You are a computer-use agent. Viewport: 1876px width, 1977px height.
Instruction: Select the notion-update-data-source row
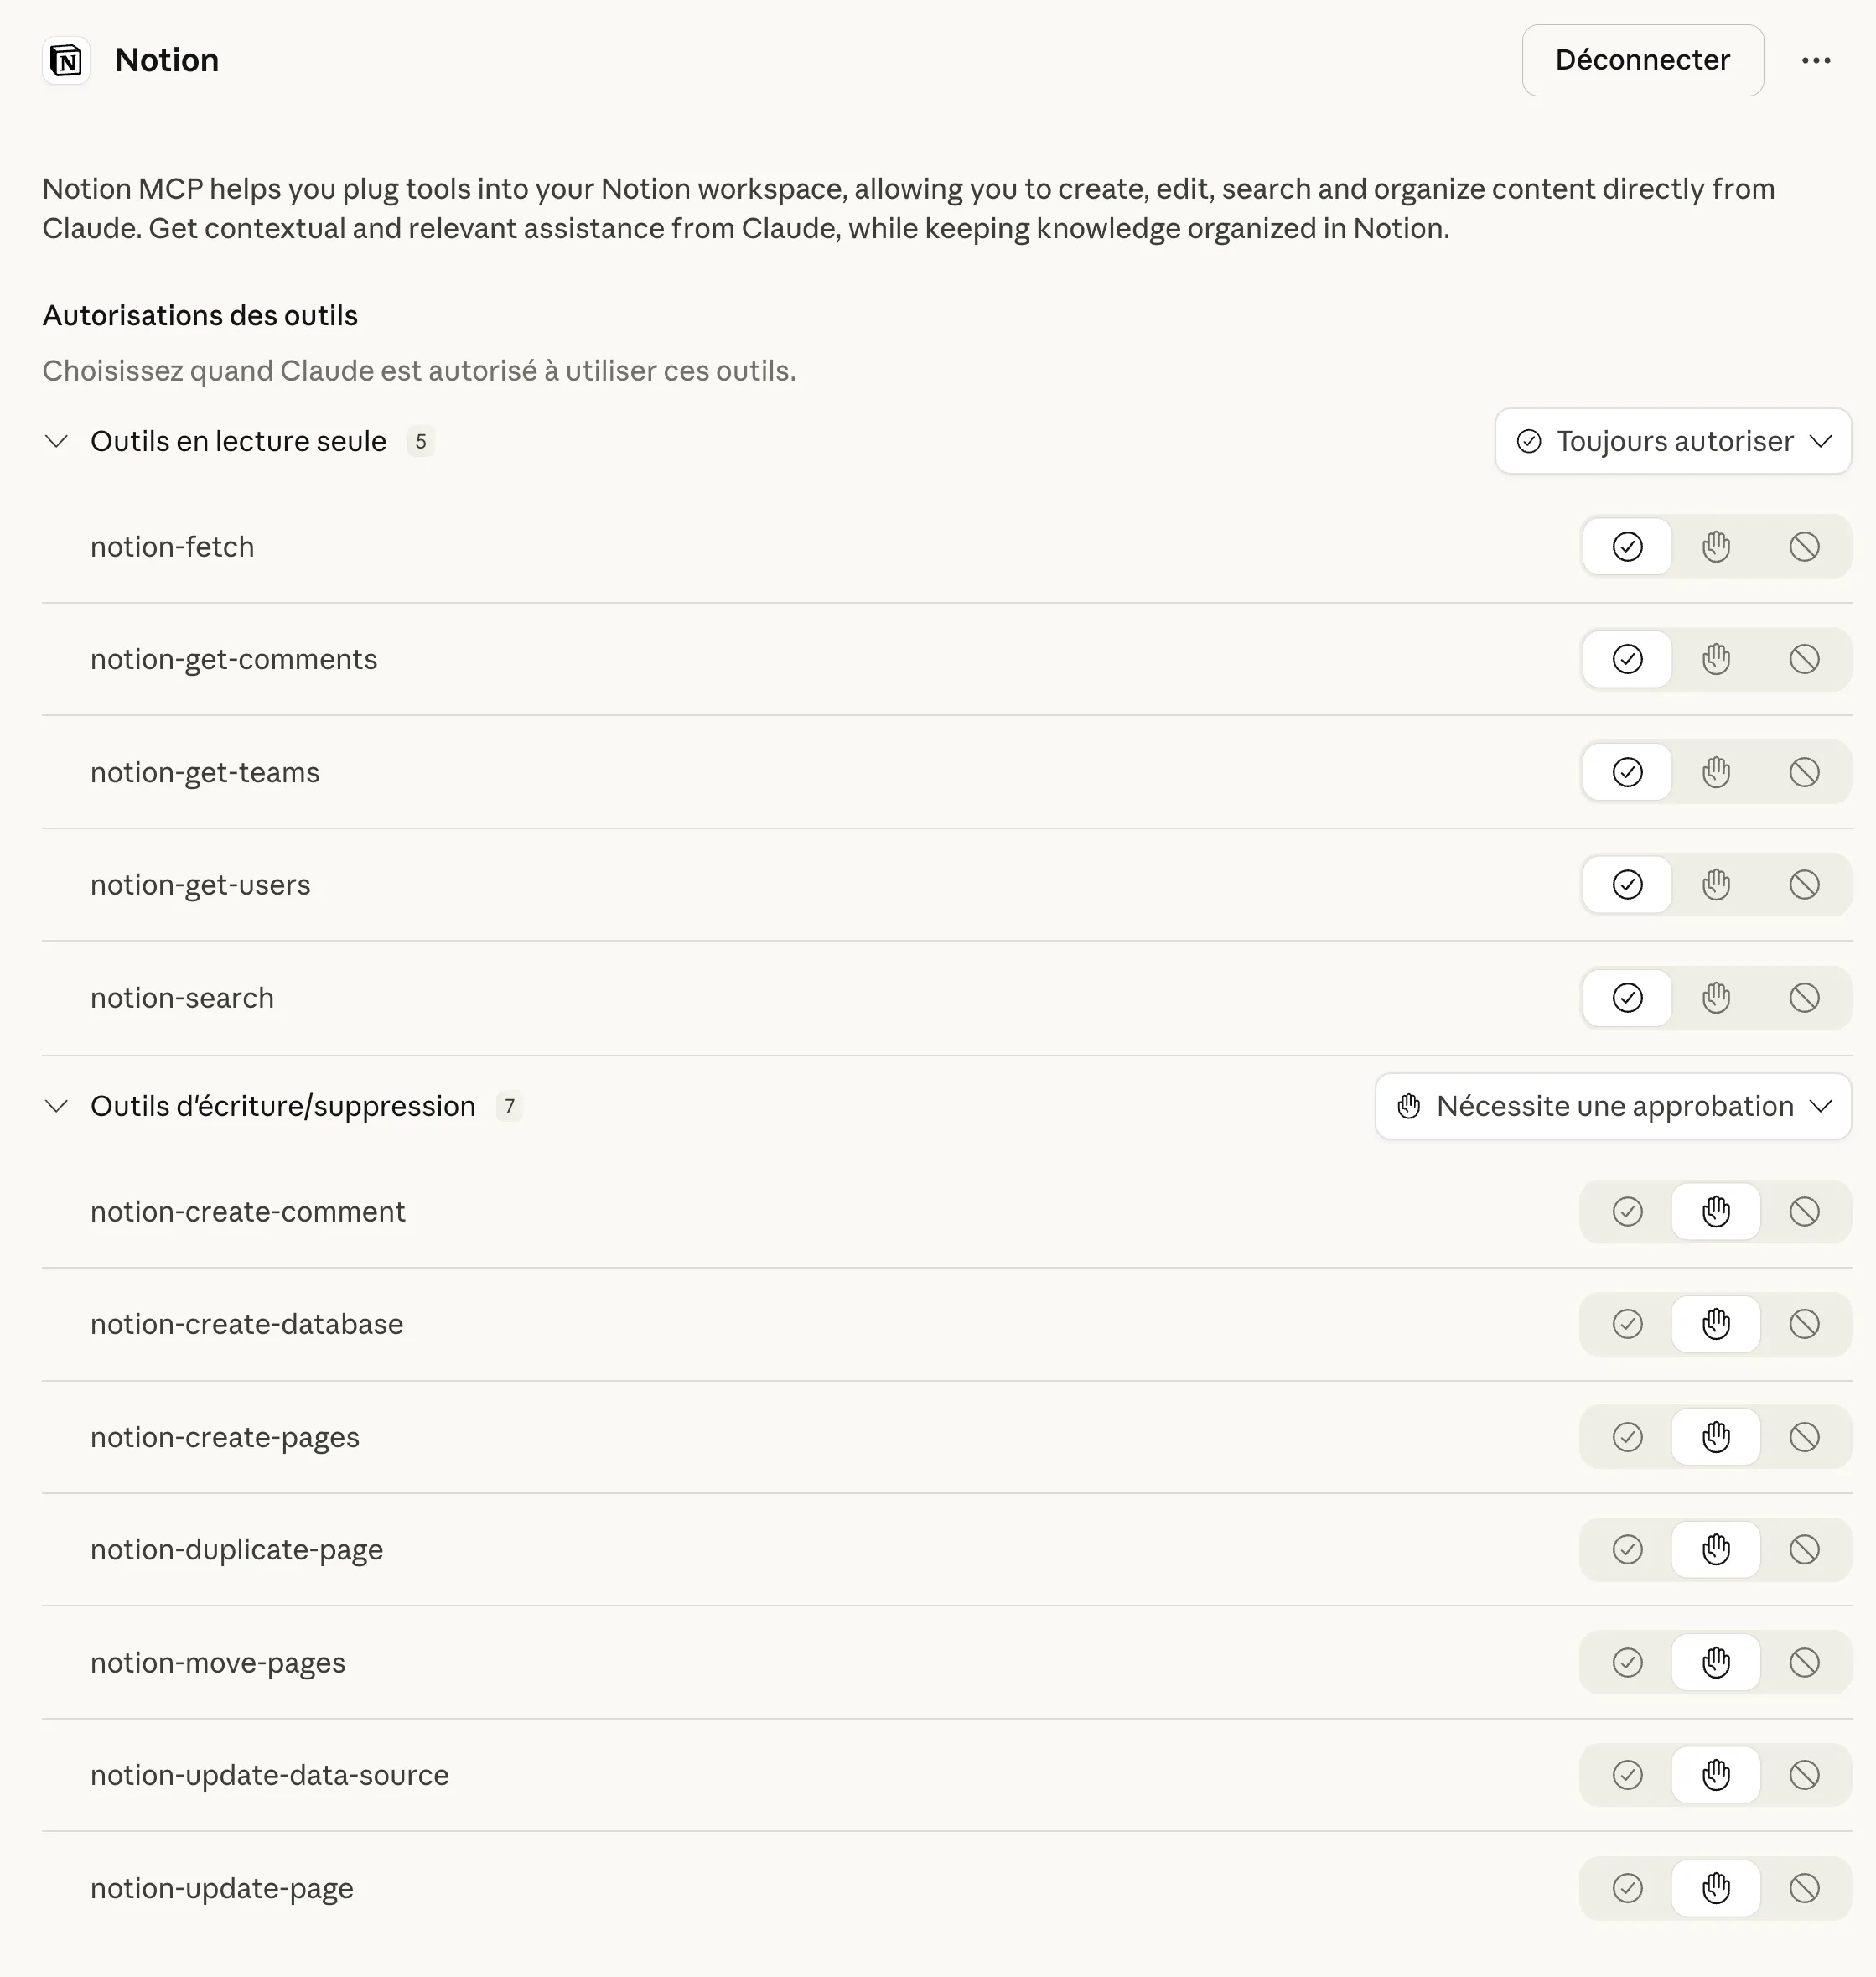pyautogui.click(x=269, y=1775)
